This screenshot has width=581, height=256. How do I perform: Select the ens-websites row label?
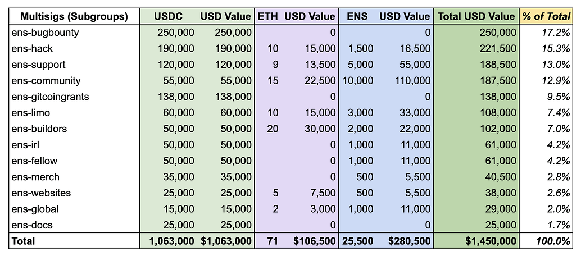pos(40,193)
